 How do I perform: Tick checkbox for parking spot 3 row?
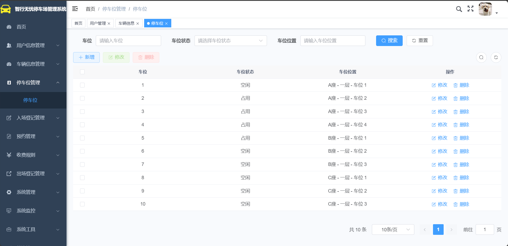[x=82, y=112]
